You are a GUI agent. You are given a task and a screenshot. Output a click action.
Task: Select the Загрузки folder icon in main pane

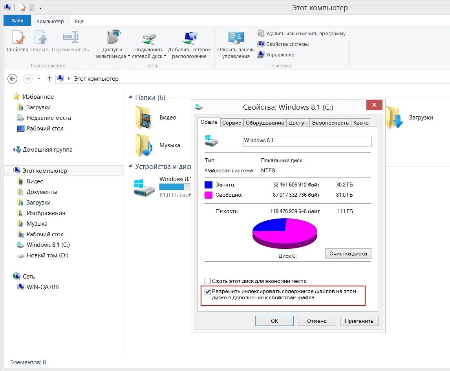tap(395, 117)
